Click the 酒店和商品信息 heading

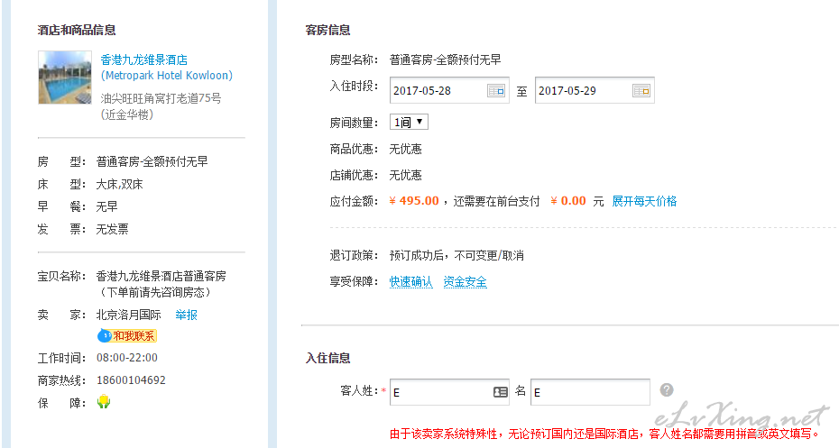pos(77,30)
